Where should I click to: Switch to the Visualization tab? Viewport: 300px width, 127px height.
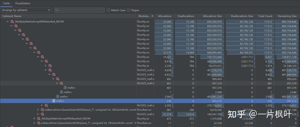23,3
